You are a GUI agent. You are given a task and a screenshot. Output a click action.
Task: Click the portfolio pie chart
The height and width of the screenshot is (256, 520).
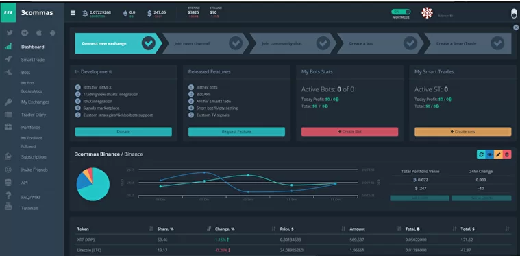[93, 184]
